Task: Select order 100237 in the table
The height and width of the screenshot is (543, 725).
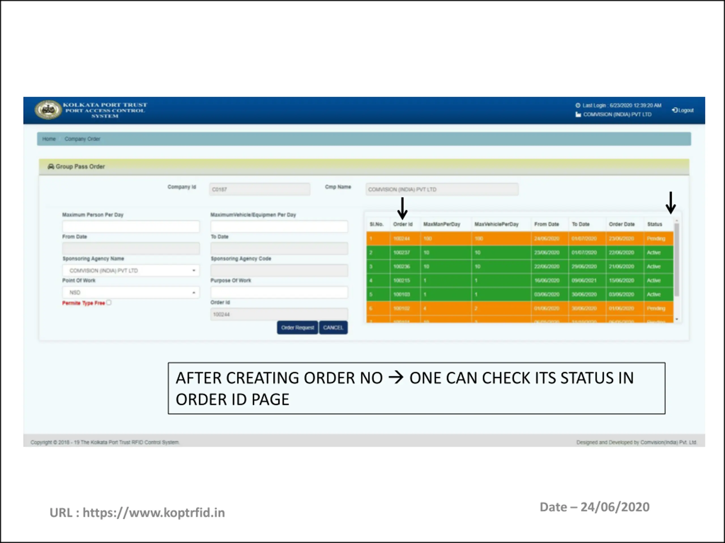Action: tap(520, 253)
